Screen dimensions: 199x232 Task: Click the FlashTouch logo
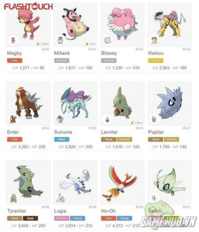tap(28, 6)
